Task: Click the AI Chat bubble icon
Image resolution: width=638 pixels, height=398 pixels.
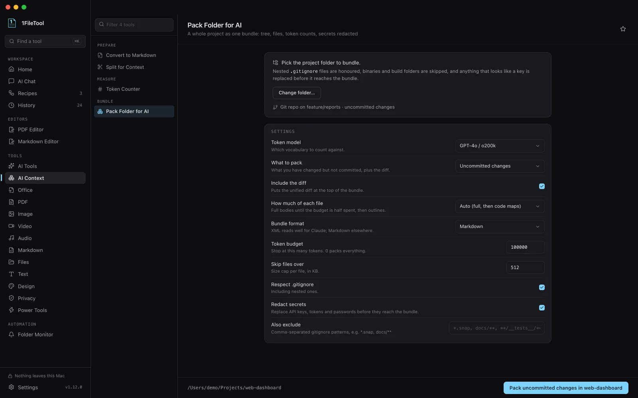Action: (x=12, y=81)
